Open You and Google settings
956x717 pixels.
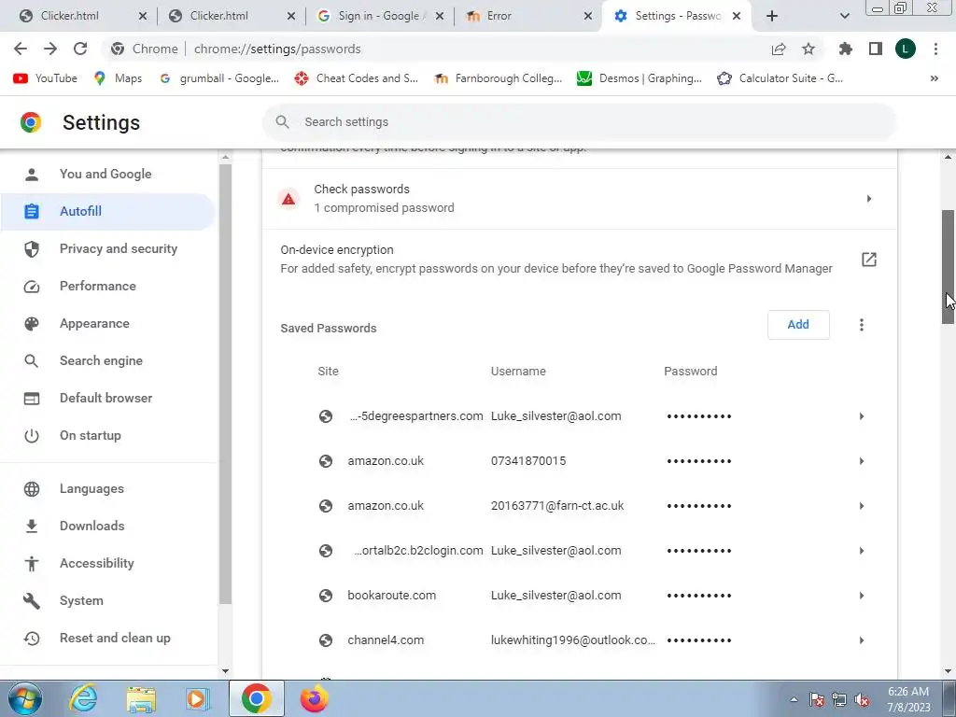(107, 174)
